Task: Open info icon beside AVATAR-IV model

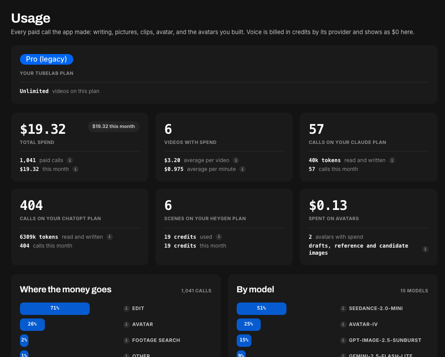Action: click(x=343, y=324)
